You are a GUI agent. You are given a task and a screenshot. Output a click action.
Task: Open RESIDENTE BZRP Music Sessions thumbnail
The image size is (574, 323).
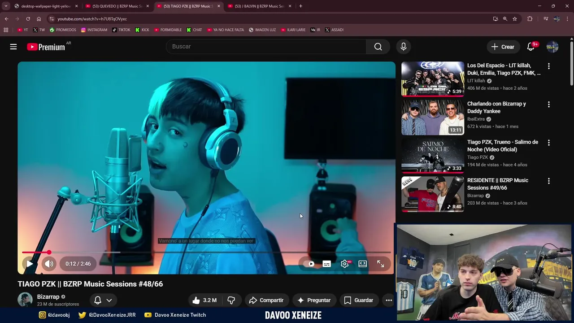[x=433, y=194]
